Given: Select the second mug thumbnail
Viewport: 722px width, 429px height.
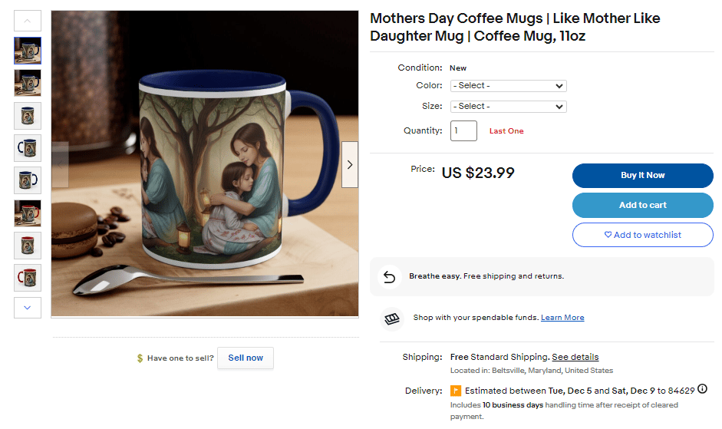Looking at the screenshot, I should click(x=28, y=83).
